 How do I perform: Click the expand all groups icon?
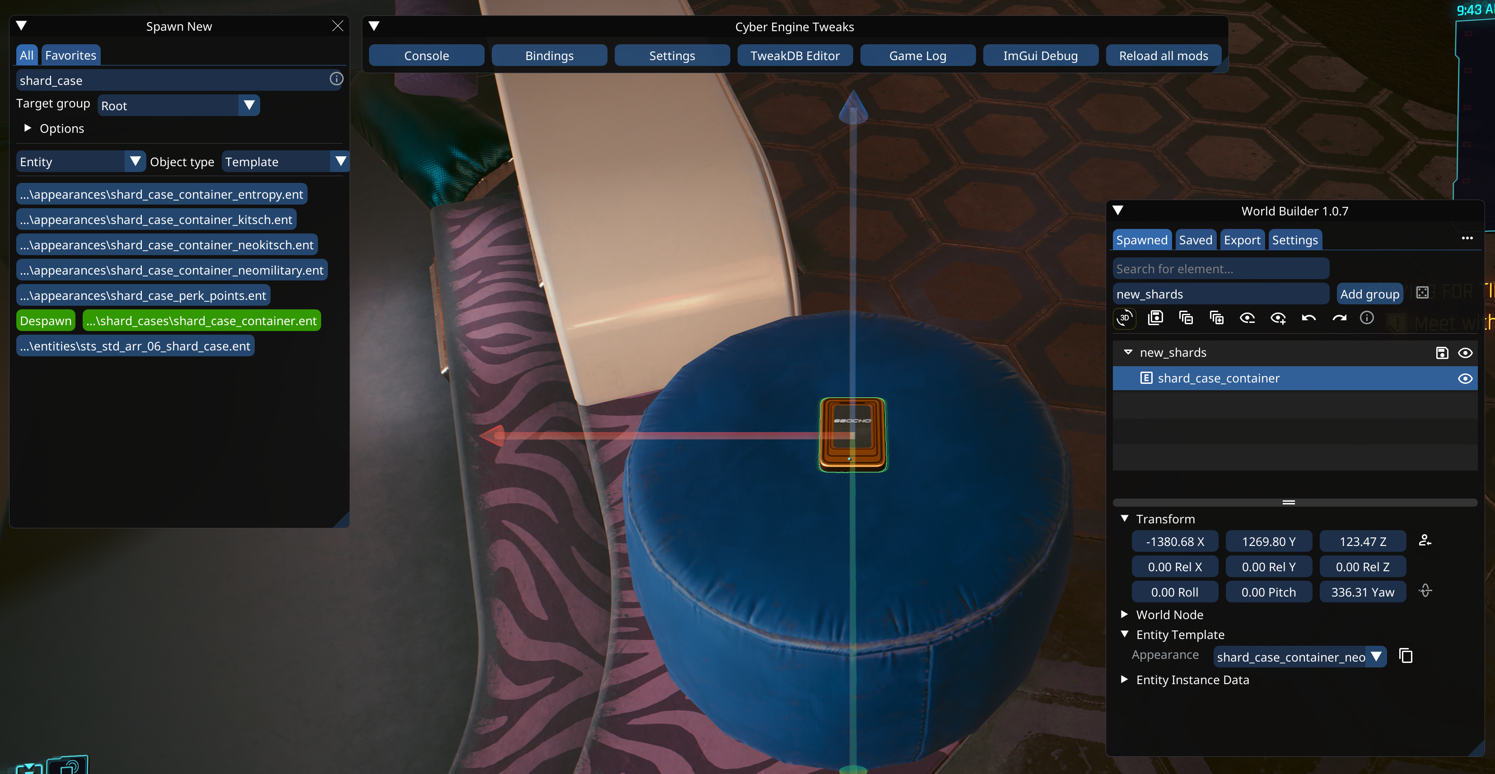pyautogui.click(x=1216, y=318)
